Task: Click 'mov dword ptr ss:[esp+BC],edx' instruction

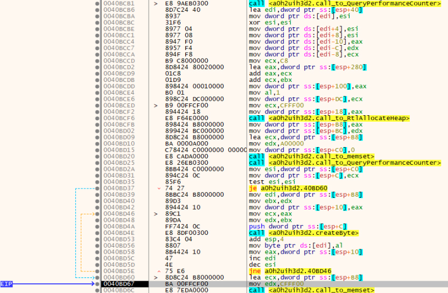Action: [306, 131]
